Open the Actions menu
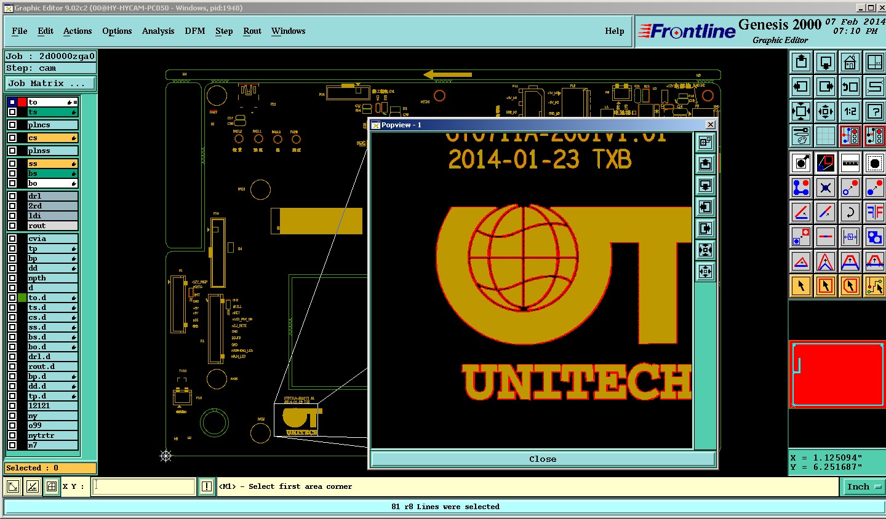 tap(78, 31)
